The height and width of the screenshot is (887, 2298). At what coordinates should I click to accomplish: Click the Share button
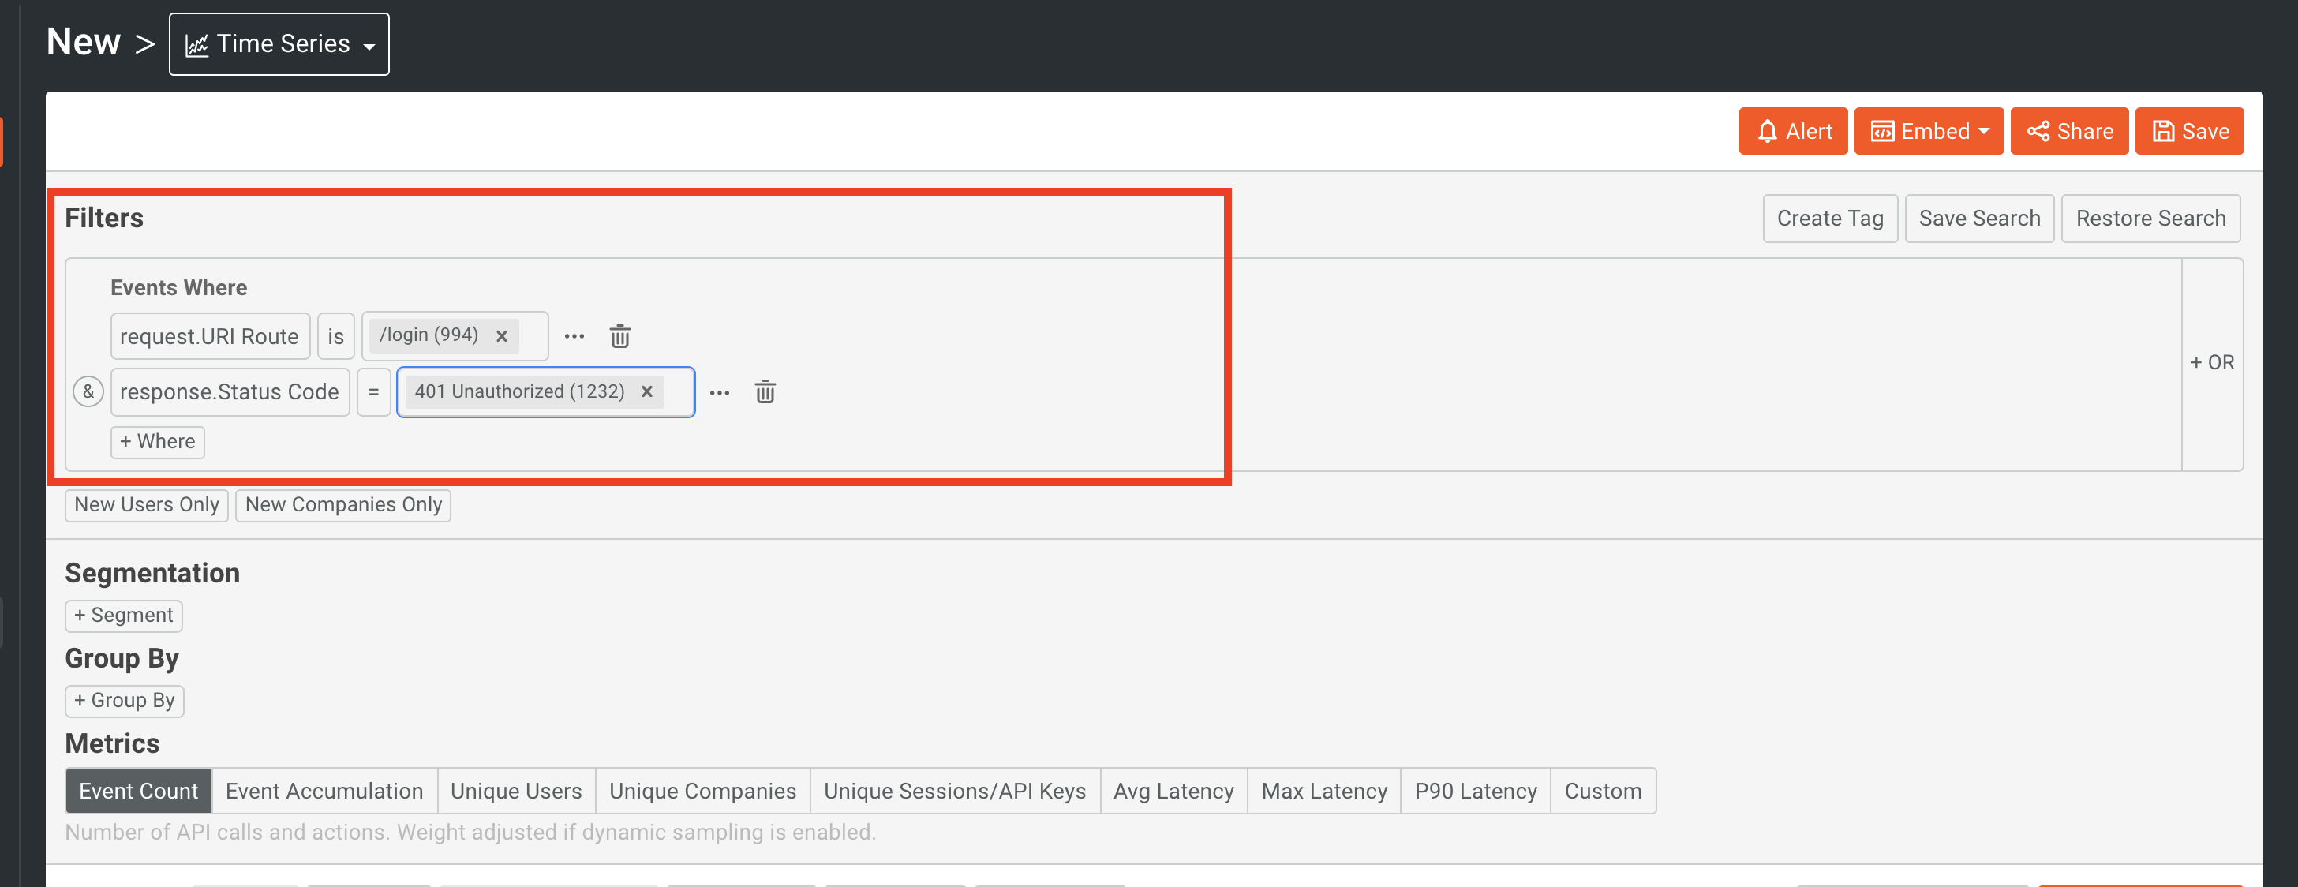point(2068,132)
